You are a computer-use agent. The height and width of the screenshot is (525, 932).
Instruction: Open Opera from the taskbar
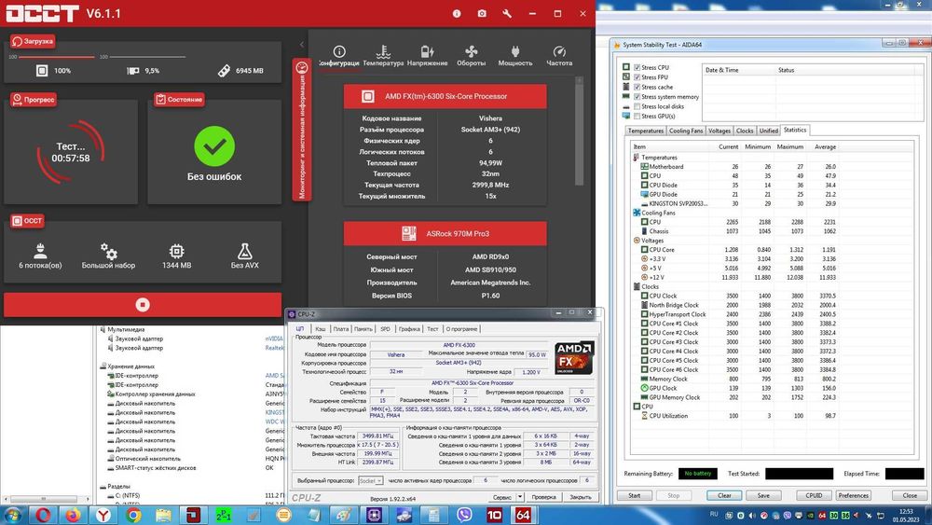click(43, 515)
